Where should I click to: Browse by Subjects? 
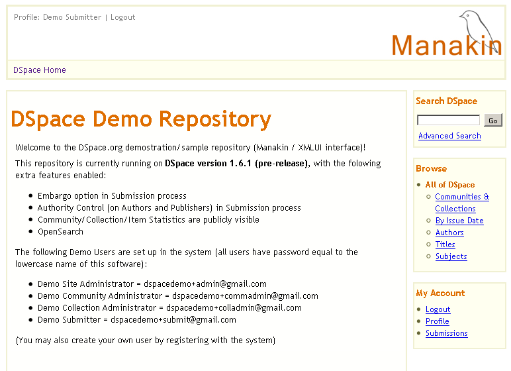click(451, 256)
